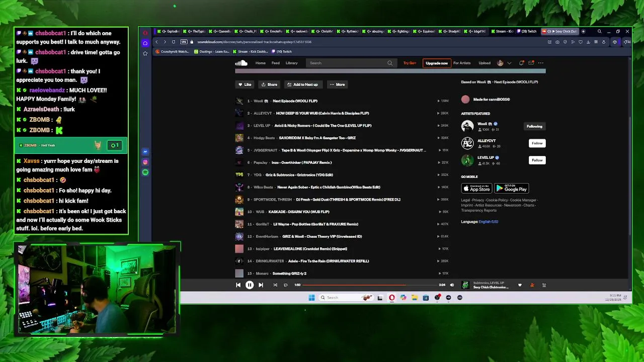Switch to the (28) Twitch browser tab
Viewport: 644px width, 362px height.
coord(526,31)
